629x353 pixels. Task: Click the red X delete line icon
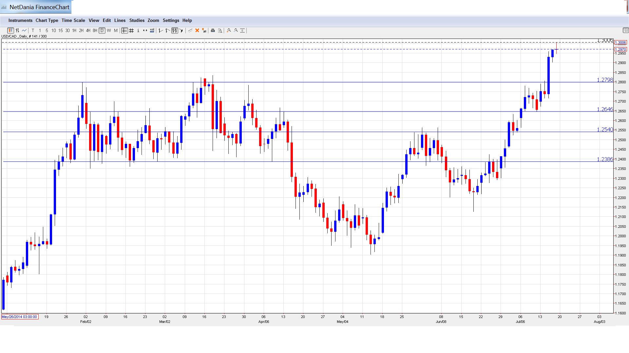tap(197, 30)
